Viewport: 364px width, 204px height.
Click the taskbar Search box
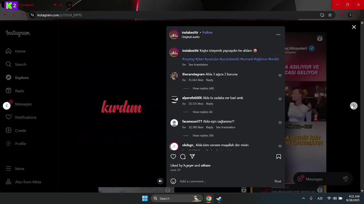click(x=176, y=198)
